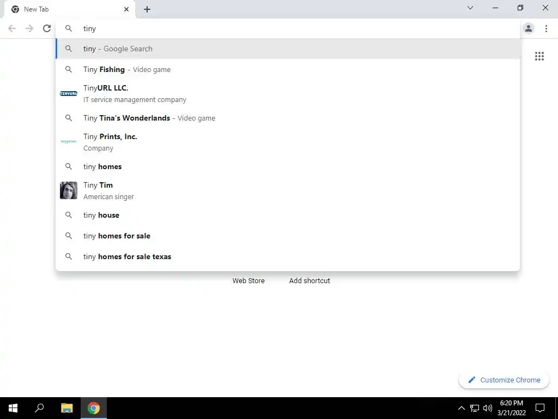Click the browser forward arrow
This screenshot has width=558, height=419.
coord(29,28)
